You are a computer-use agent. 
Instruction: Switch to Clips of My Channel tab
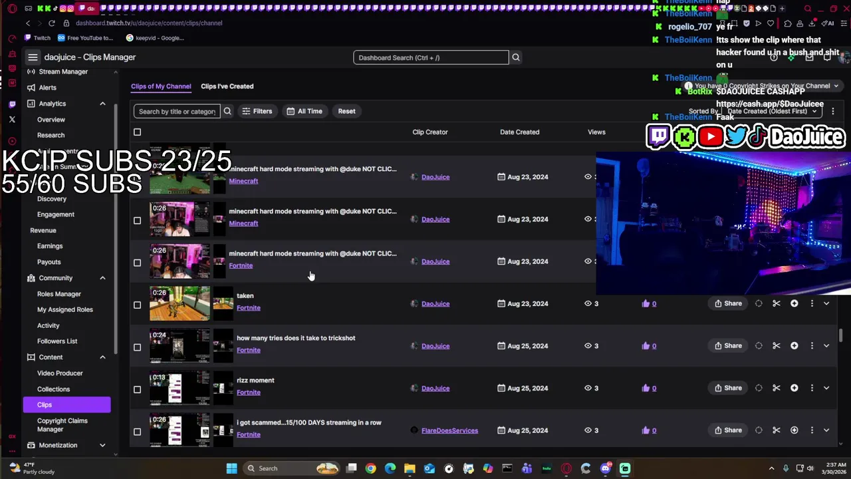(161, 86)
